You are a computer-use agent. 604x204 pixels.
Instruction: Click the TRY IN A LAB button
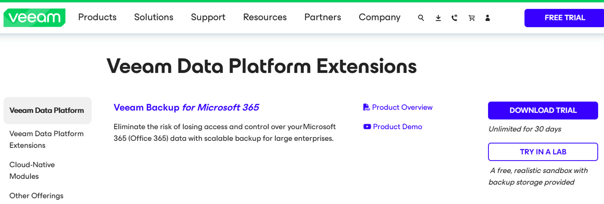543,152
